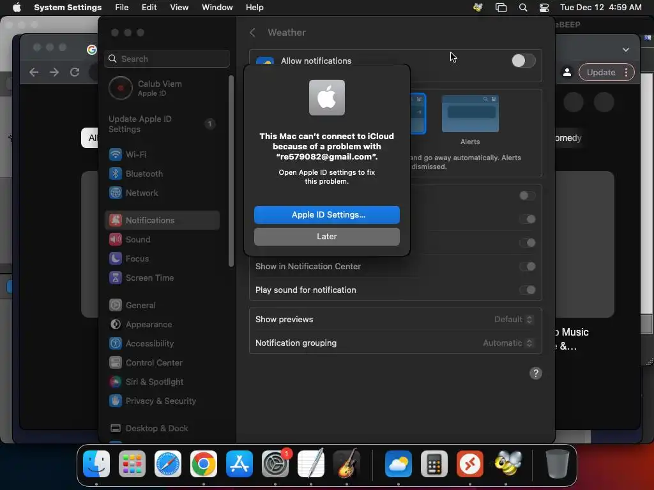The image size is (654, 490).
Task: Open the Desktop & Dock icon
Action: point(115,428)
